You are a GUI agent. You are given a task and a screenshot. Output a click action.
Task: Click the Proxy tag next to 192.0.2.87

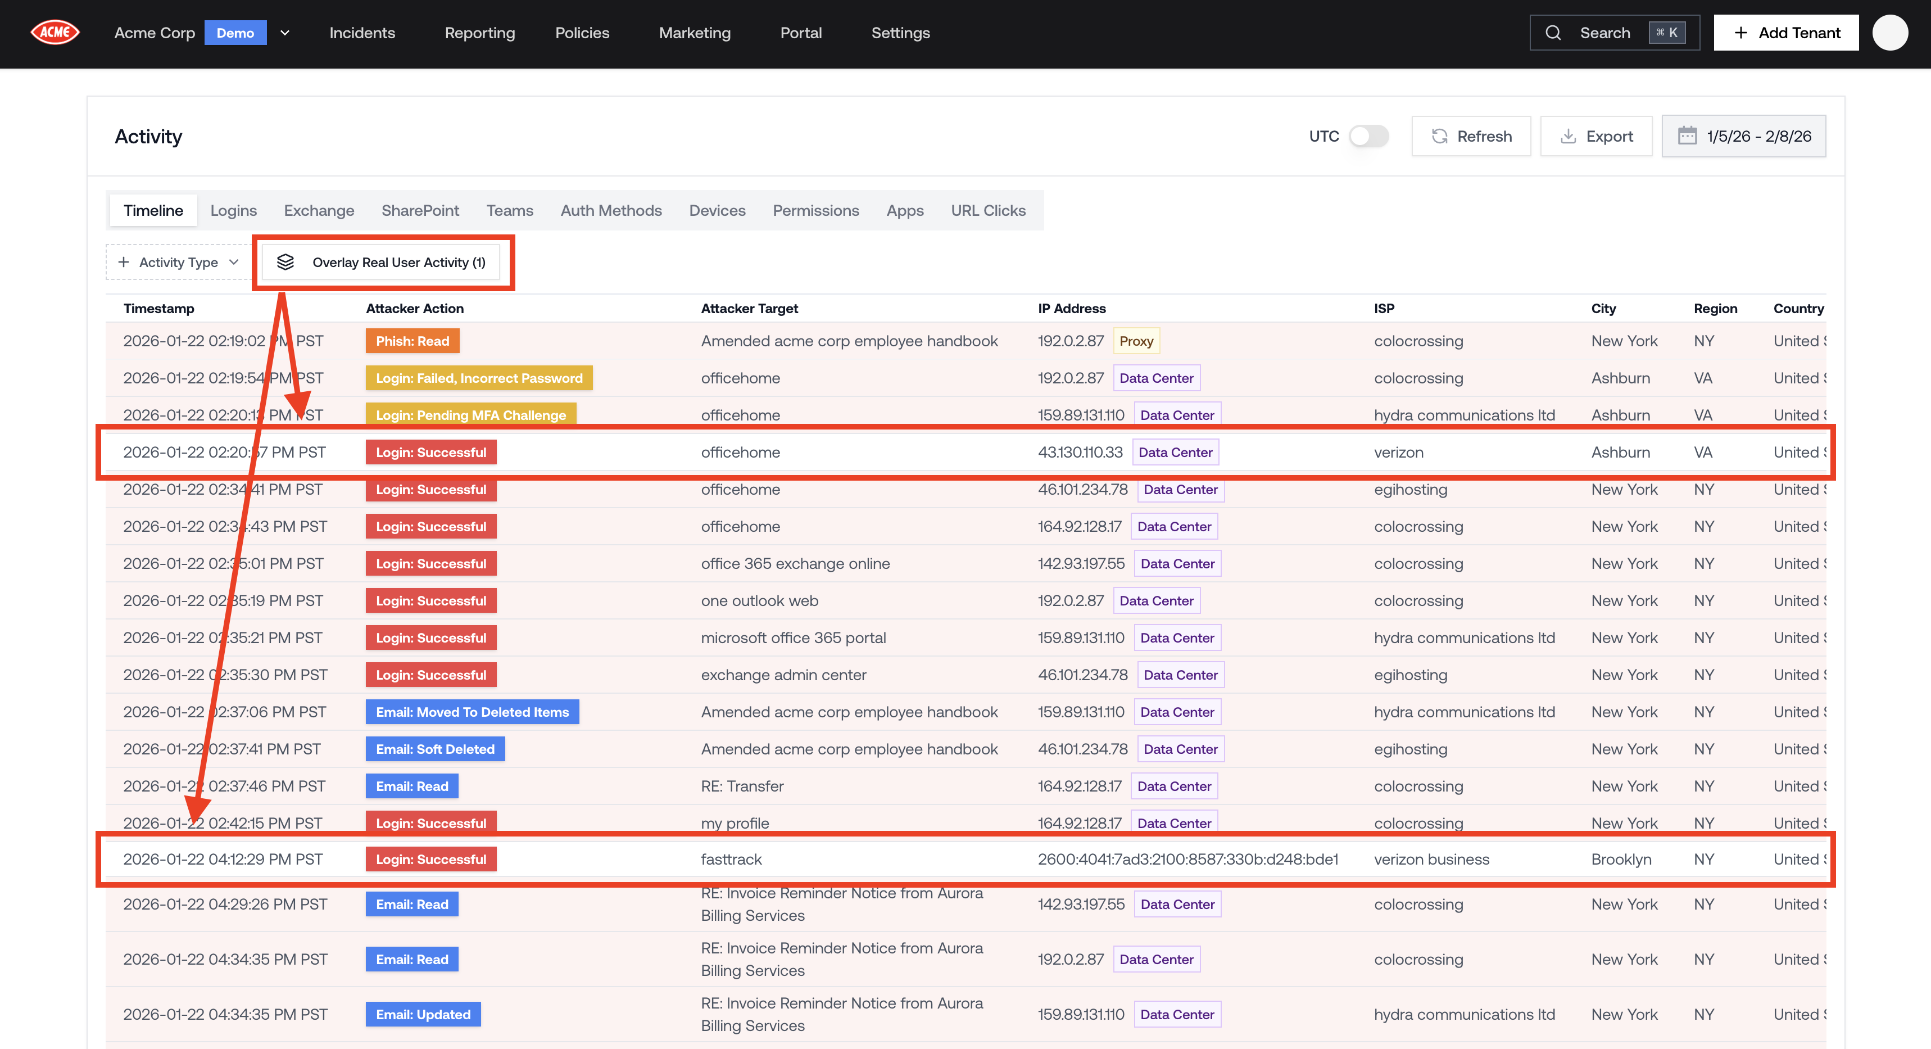1136,341
